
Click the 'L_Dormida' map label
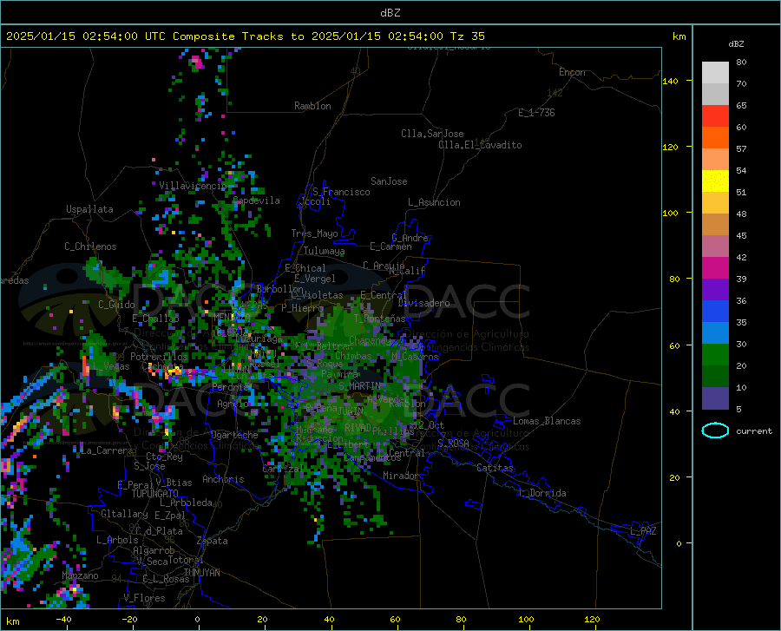point(542,493)
